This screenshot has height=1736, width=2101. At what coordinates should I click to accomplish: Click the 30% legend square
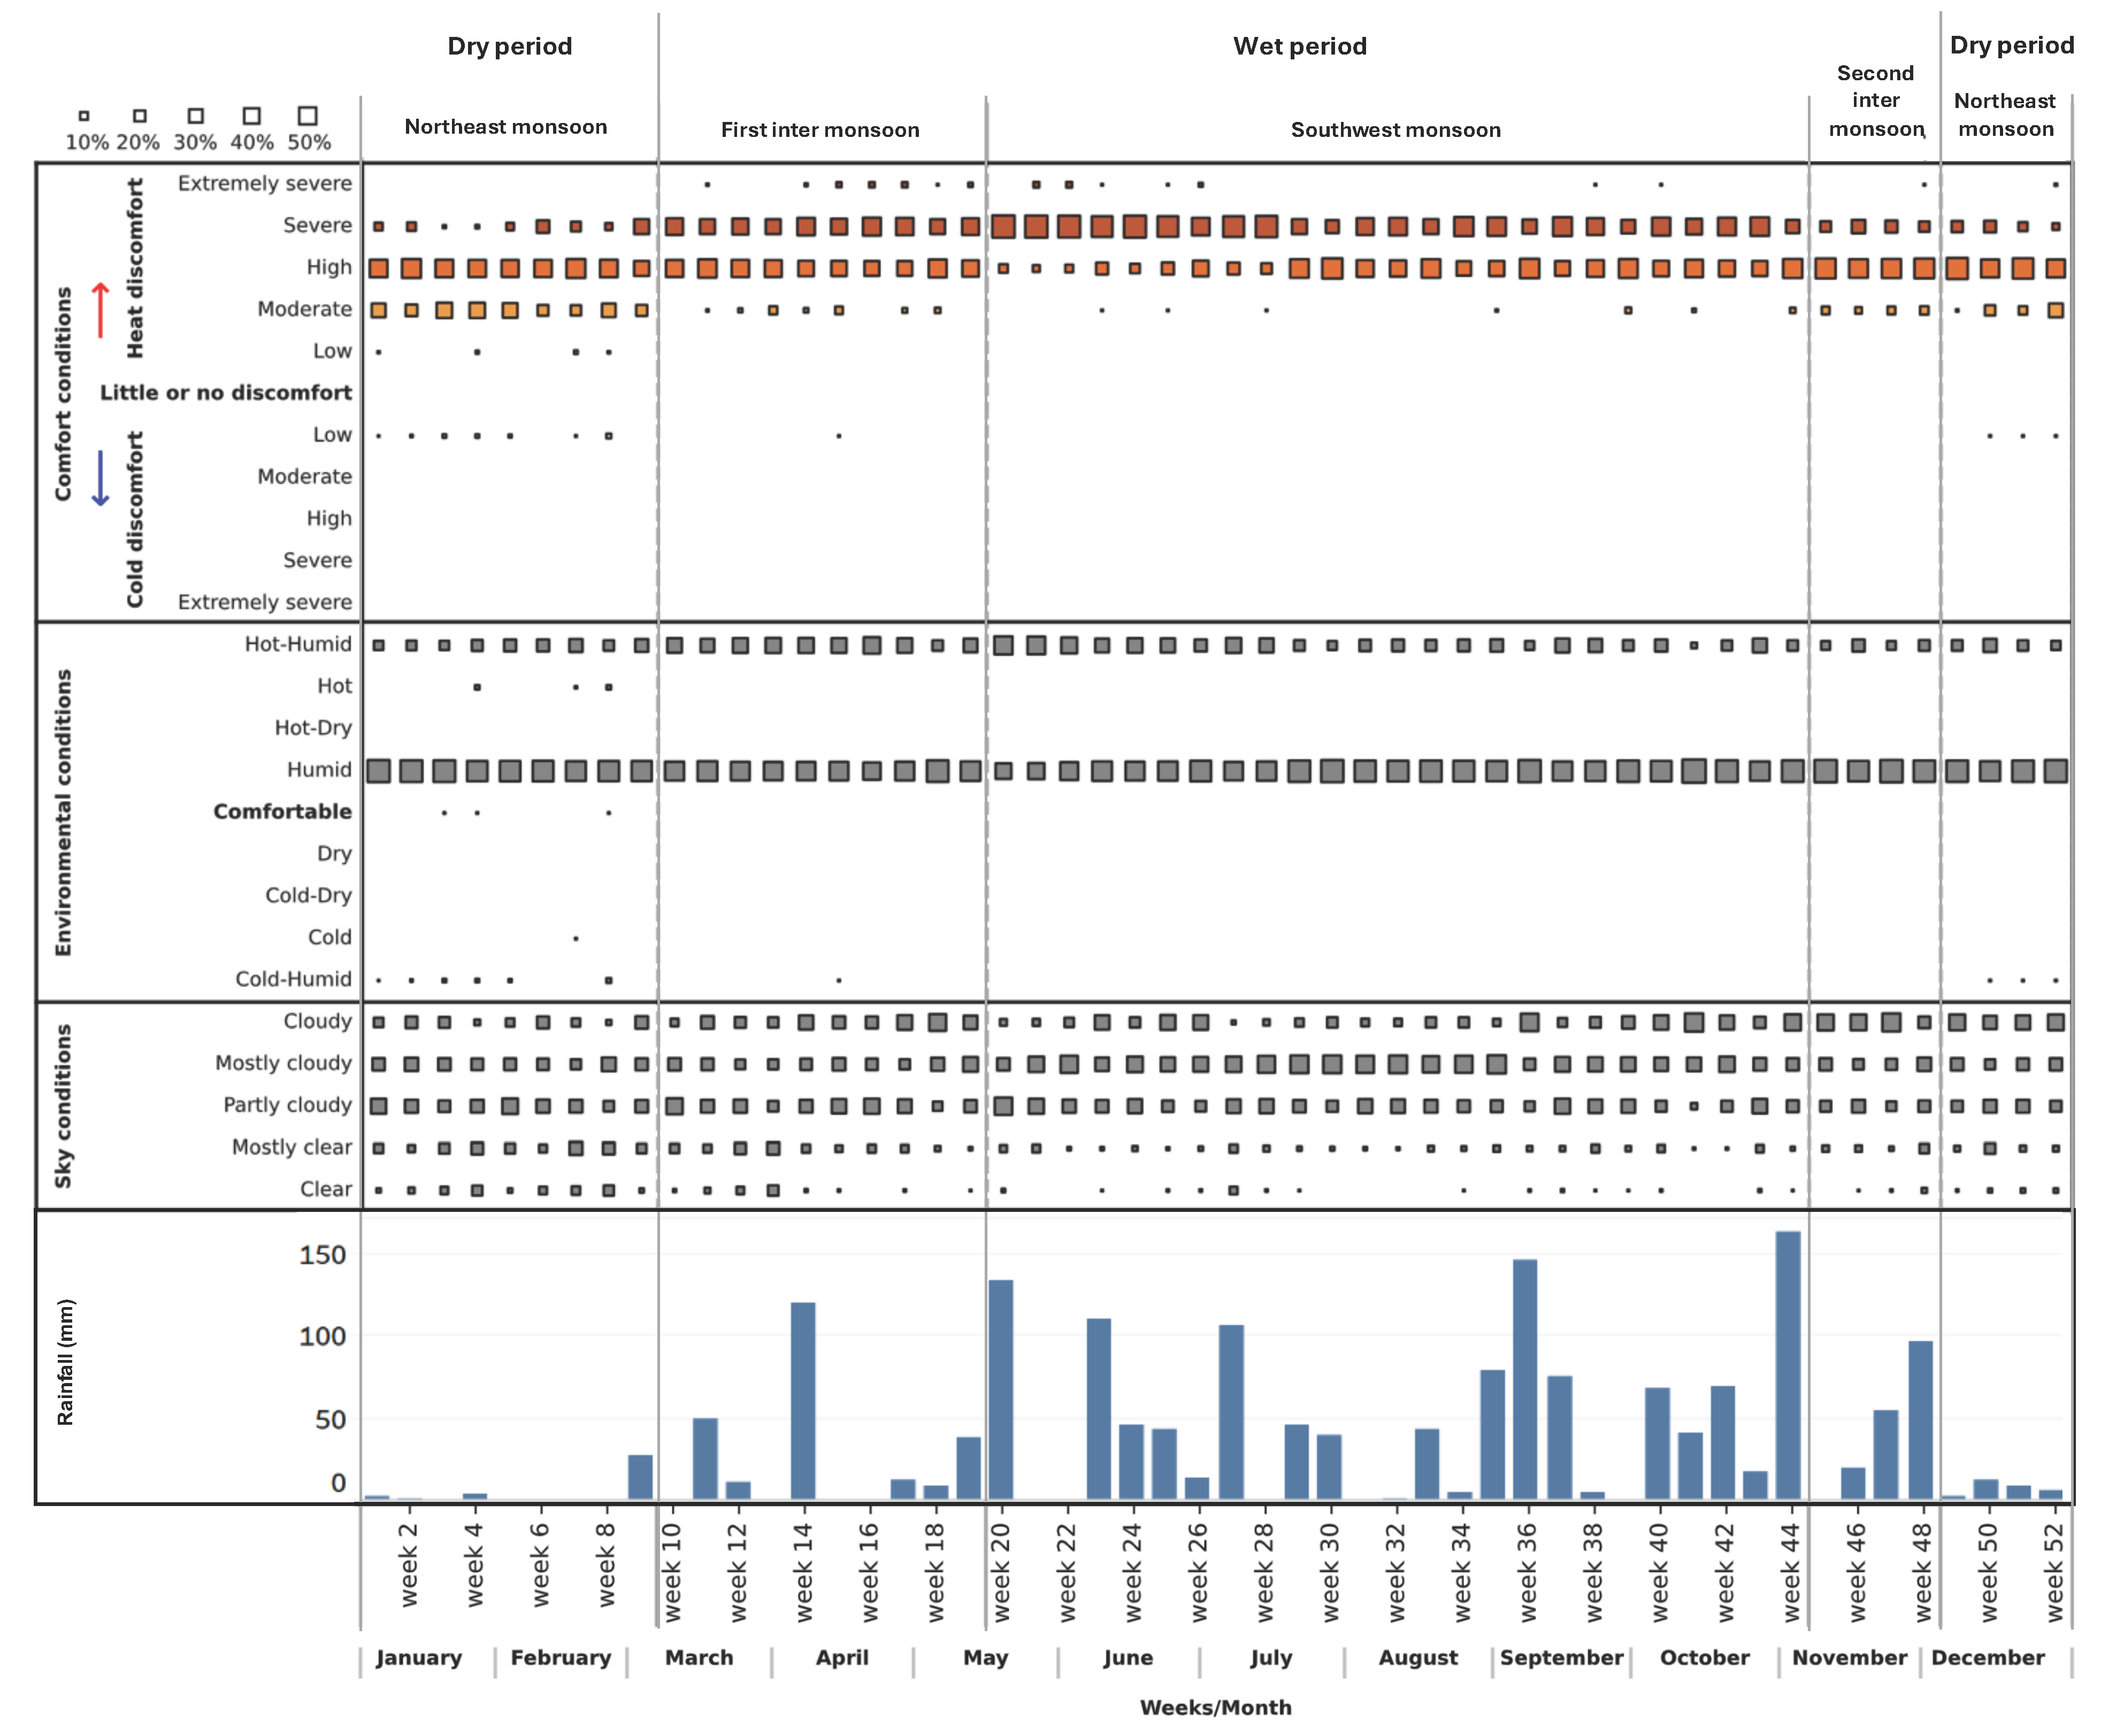[x=196, y=116]
